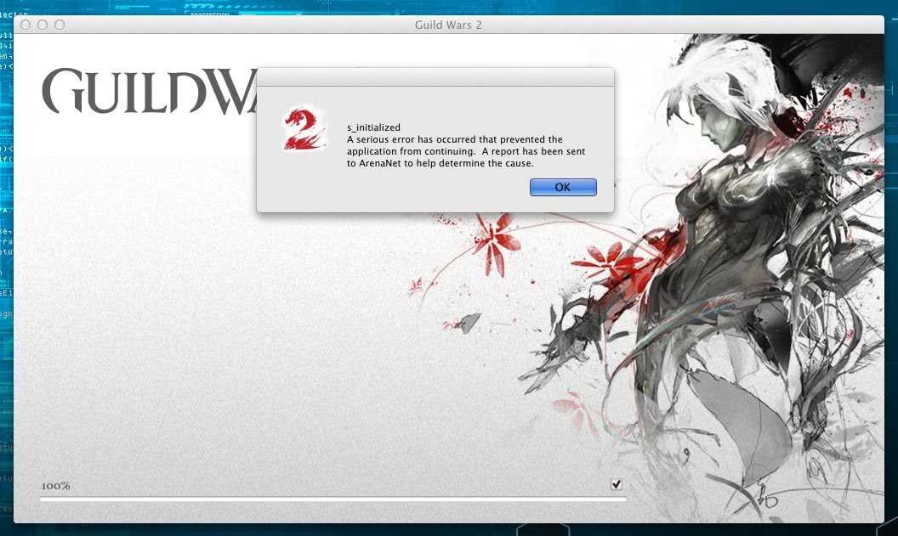Minimize the Guild Wars 2 launcher window
The height and width of the screenshot is (536, 898).
(43, 25)
